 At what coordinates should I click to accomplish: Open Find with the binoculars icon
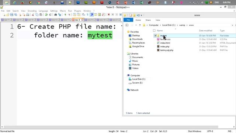tap(56, 15)
